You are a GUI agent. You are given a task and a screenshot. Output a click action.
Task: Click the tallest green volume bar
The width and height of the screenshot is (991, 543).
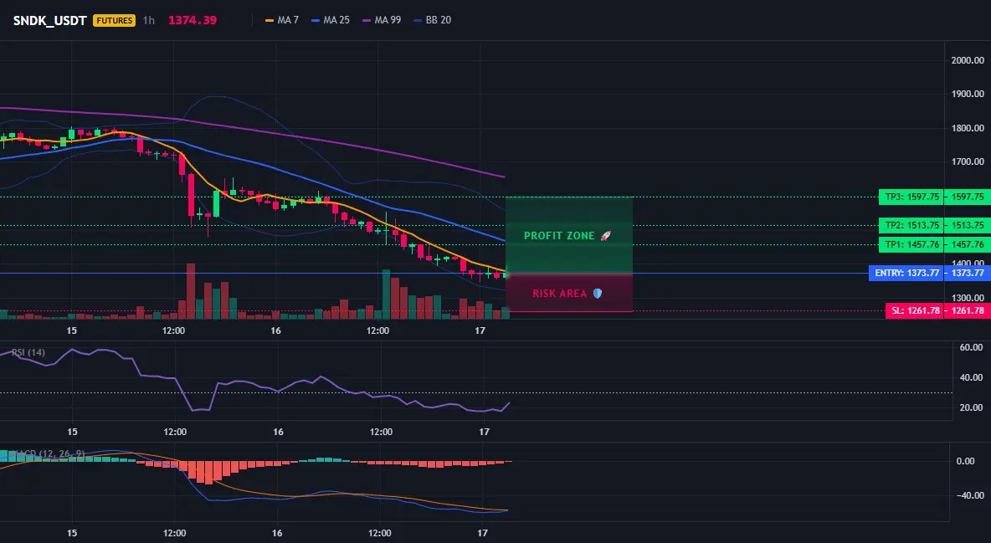386,294
